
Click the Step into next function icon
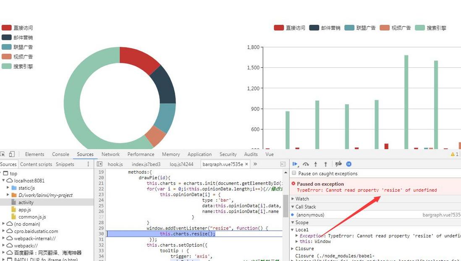[315, 164]
